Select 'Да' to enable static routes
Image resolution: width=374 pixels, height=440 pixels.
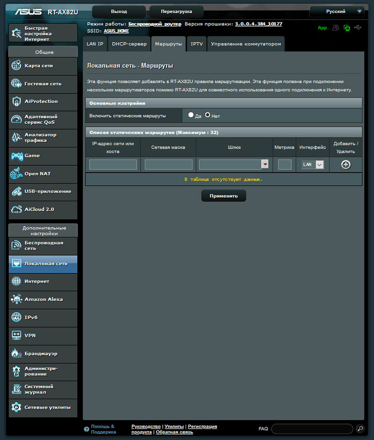191,115
